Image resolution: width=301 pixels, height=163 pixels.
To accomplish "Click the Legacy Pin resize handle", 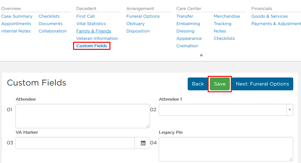I will [x=291, y=159].
